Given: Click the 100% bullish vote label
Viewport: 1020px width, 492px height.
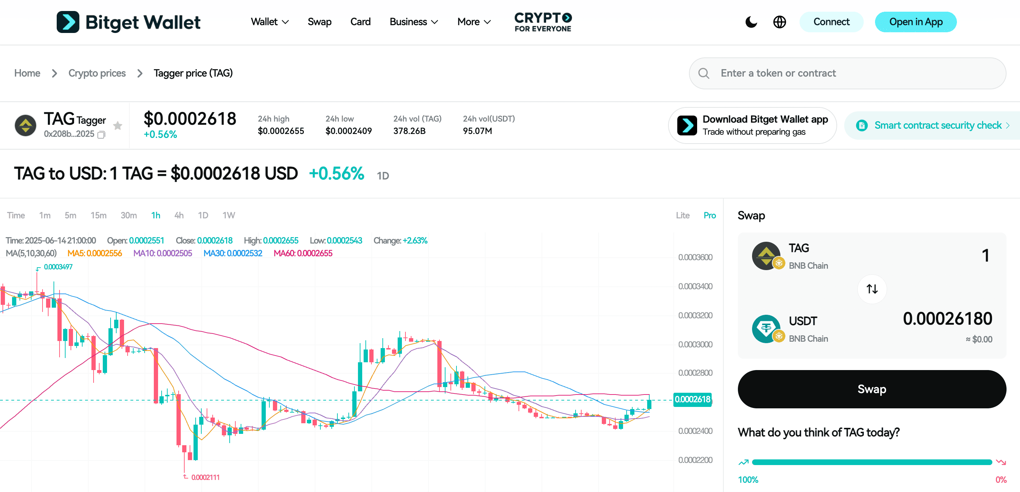Looking at the screenshot, I should click(748, 480).
